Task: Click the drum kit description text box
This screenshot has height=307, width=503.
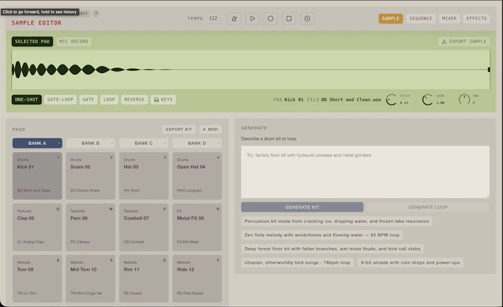Action: click(x=365, y=172)
